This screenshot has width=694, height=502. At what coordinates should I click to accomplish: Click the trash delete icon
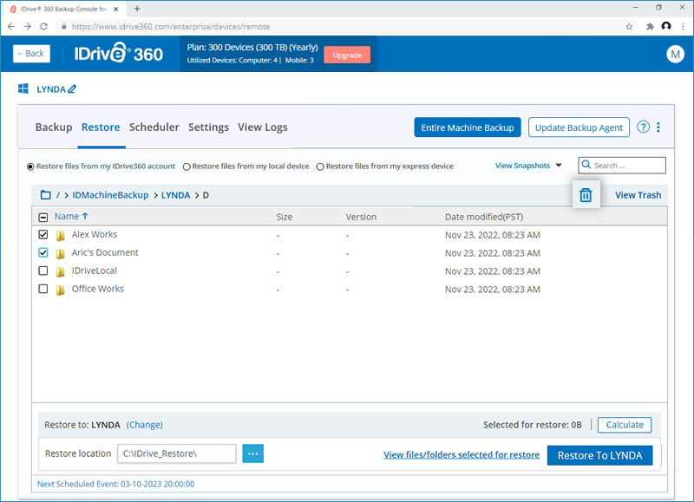click(x=586, y=194)
